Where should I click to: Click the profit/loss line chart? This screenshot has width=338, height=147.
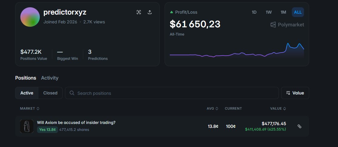(237, 51)
